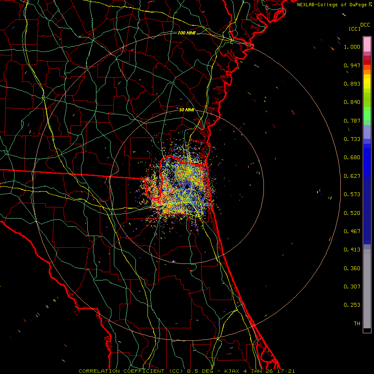This screenshot has height=374, width=374.
Task: Pick the lavender segment of the color bar
Action: pos(367,132)
